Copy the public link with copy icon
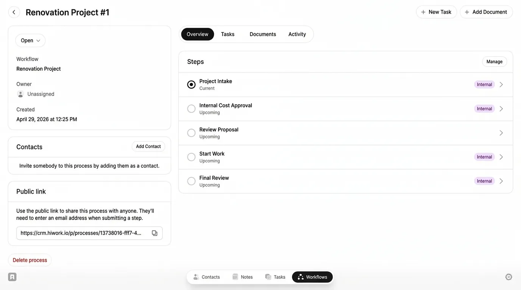The height and width of the screenshot is (290, 521). click(154, 233)
